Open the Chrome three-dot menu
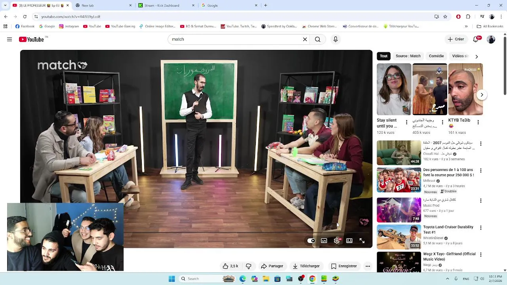The image size is (507, 285). click(x=501, y=17)
